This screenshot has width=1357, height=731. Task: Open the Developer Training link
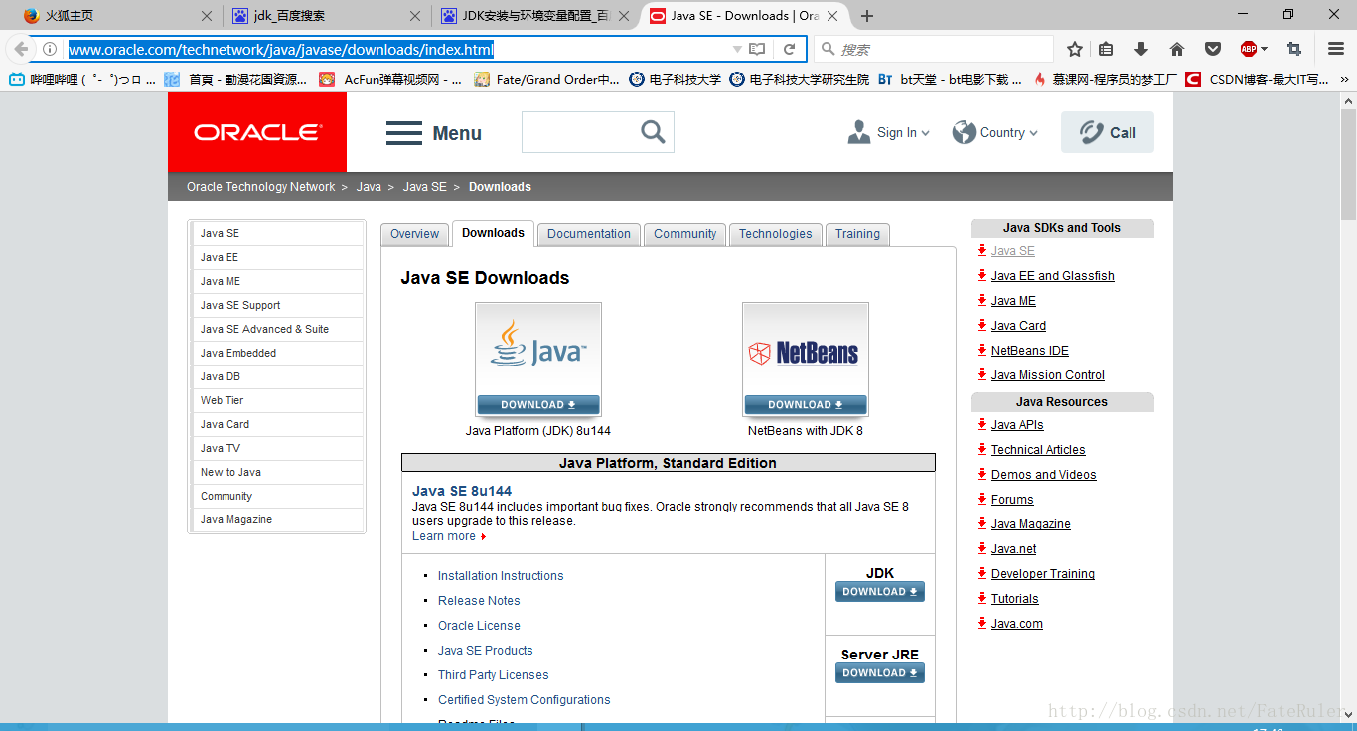click(1043, 574)
